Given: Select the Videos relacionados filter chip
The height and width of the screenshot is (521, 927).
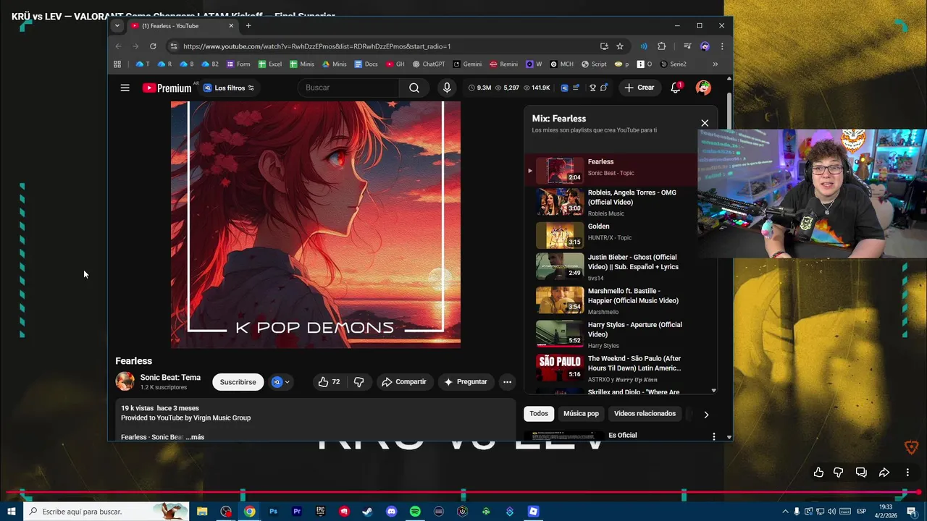Looking at the screenshot, I should point(645,414).
